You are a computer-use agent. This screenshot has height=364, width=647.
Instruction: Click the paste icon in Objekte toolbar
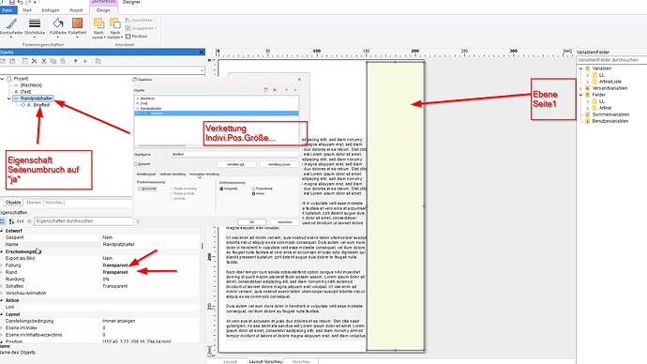click(63, 61)
